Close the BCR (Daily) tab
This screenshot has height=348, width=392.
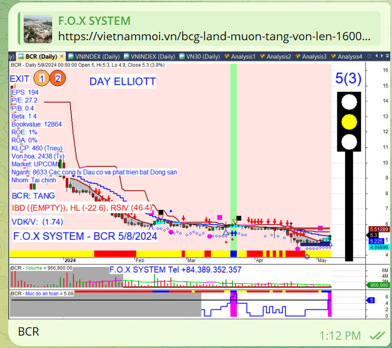(62, 56)
